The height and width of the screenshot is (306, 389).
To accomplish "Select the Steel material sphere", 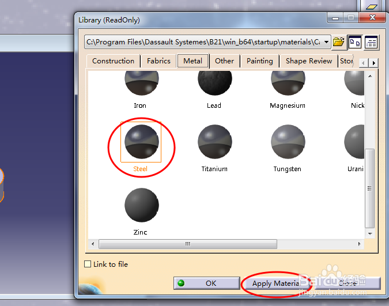I will 142,142.
